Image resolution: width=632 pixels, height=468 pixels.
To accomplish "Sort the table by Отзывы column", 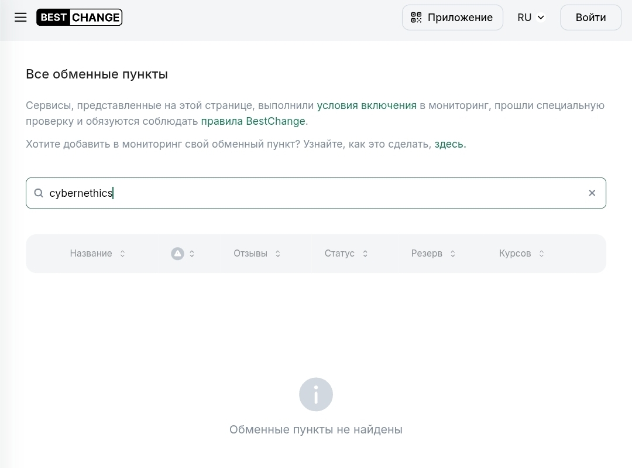I will pyautogui.click(x=256, y=254).
